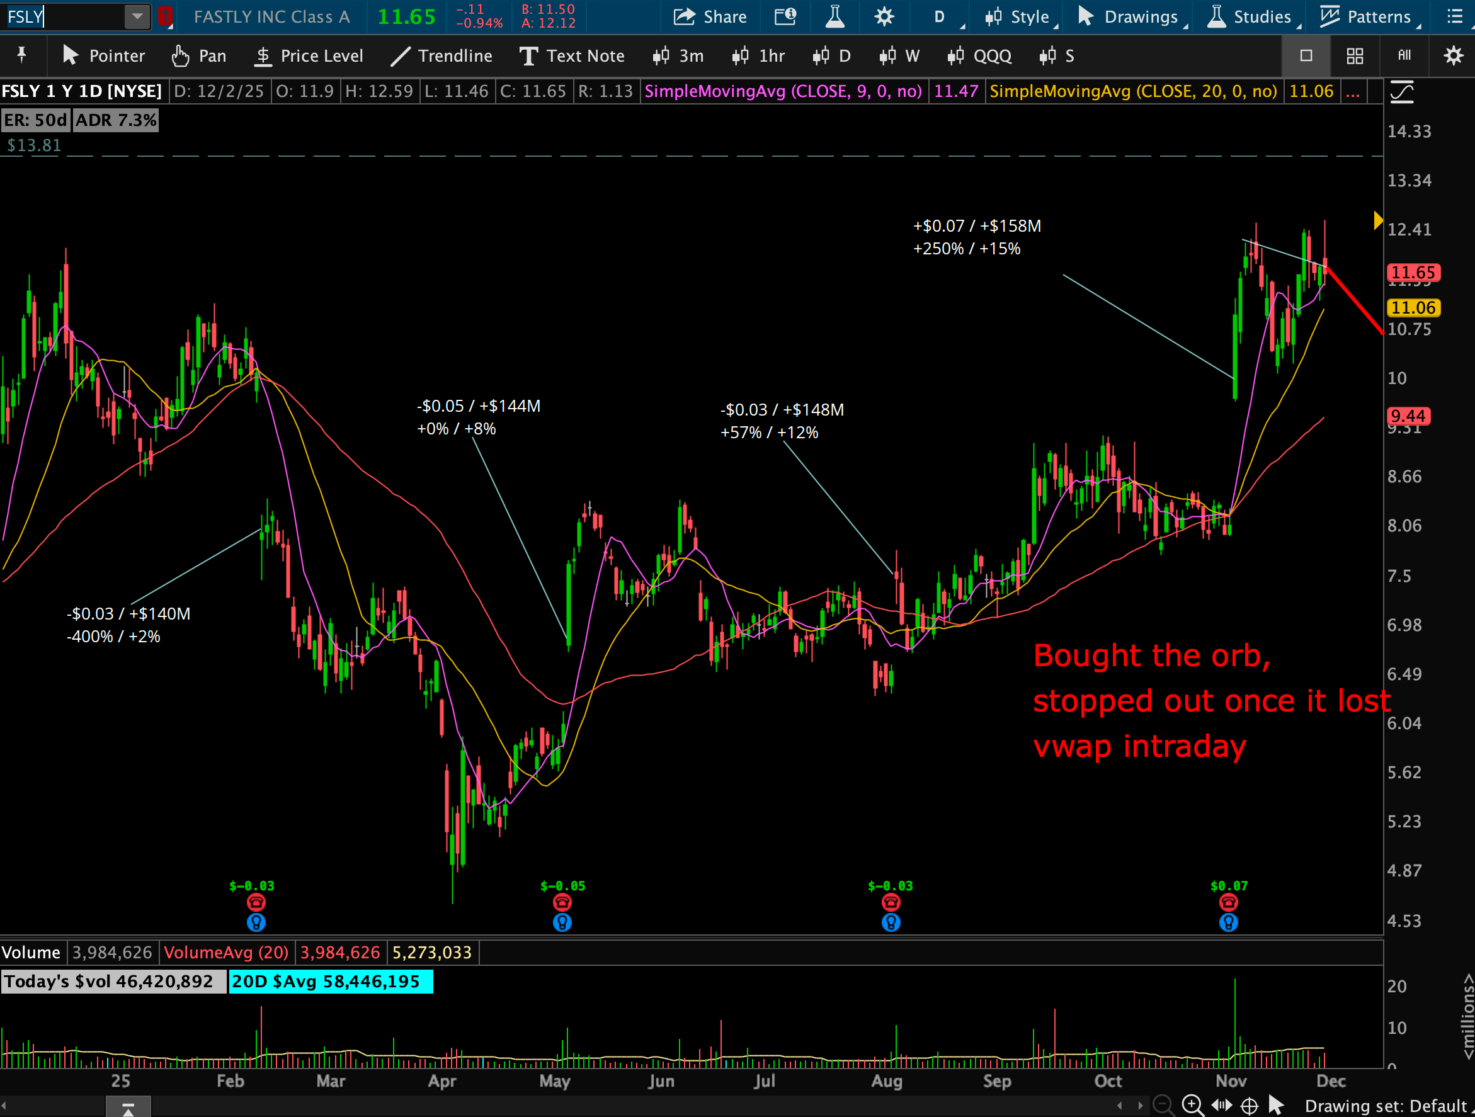Open the Edit Studies flask icon
Screen dimensions: 1475x1117
click(835, 16)
